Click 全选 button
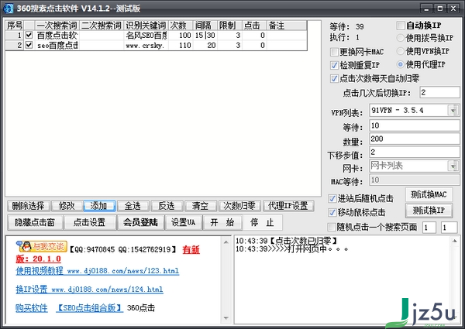465x329 pixels. coord(133,206)
